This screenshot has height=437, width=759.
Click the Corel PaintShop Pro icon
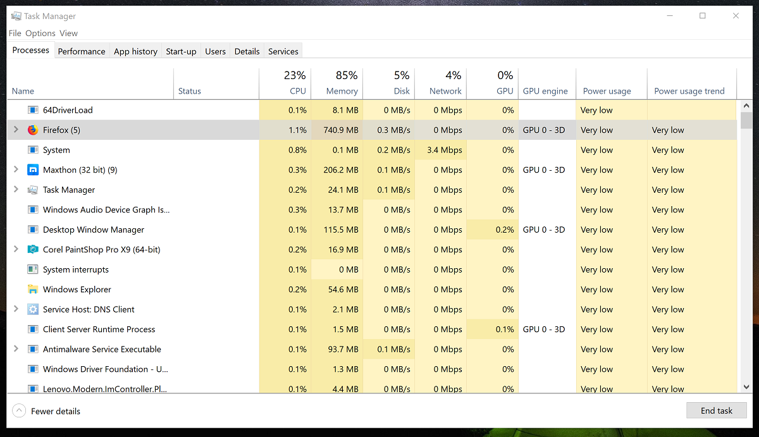click(x=33, y=250)
